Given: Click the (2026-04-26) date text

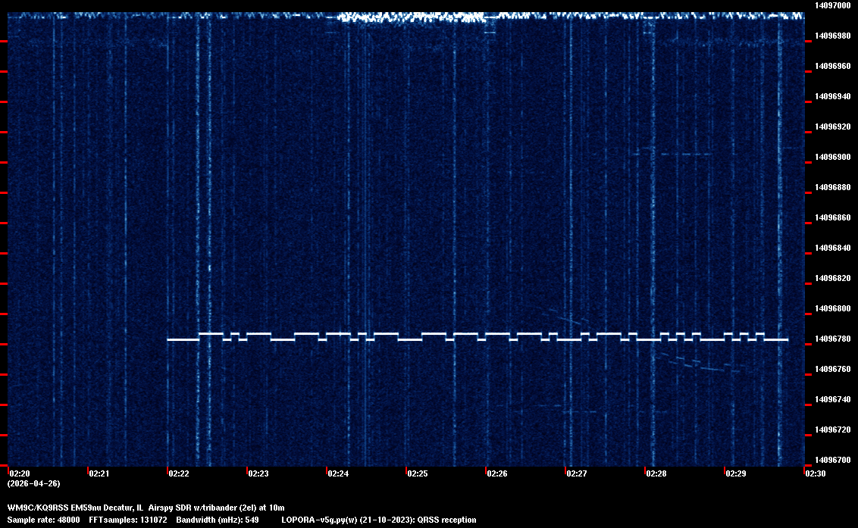Looking at the screenshot, I should (34, 483).
